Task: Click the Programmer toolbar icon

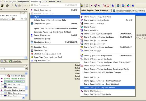Action: [x=123, y=6]
